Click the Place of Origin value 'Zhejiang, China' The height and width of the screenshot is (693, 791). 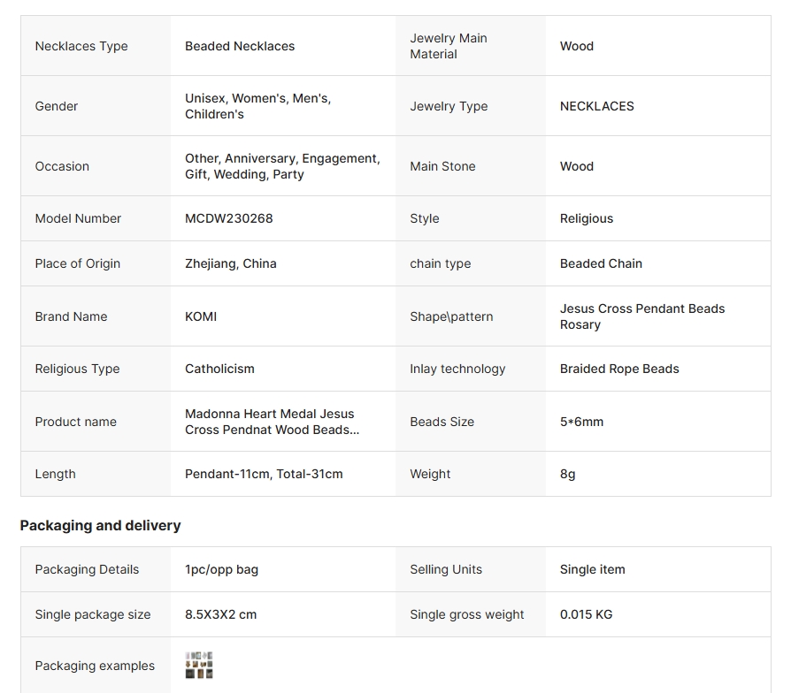click(x=231, y=263)
